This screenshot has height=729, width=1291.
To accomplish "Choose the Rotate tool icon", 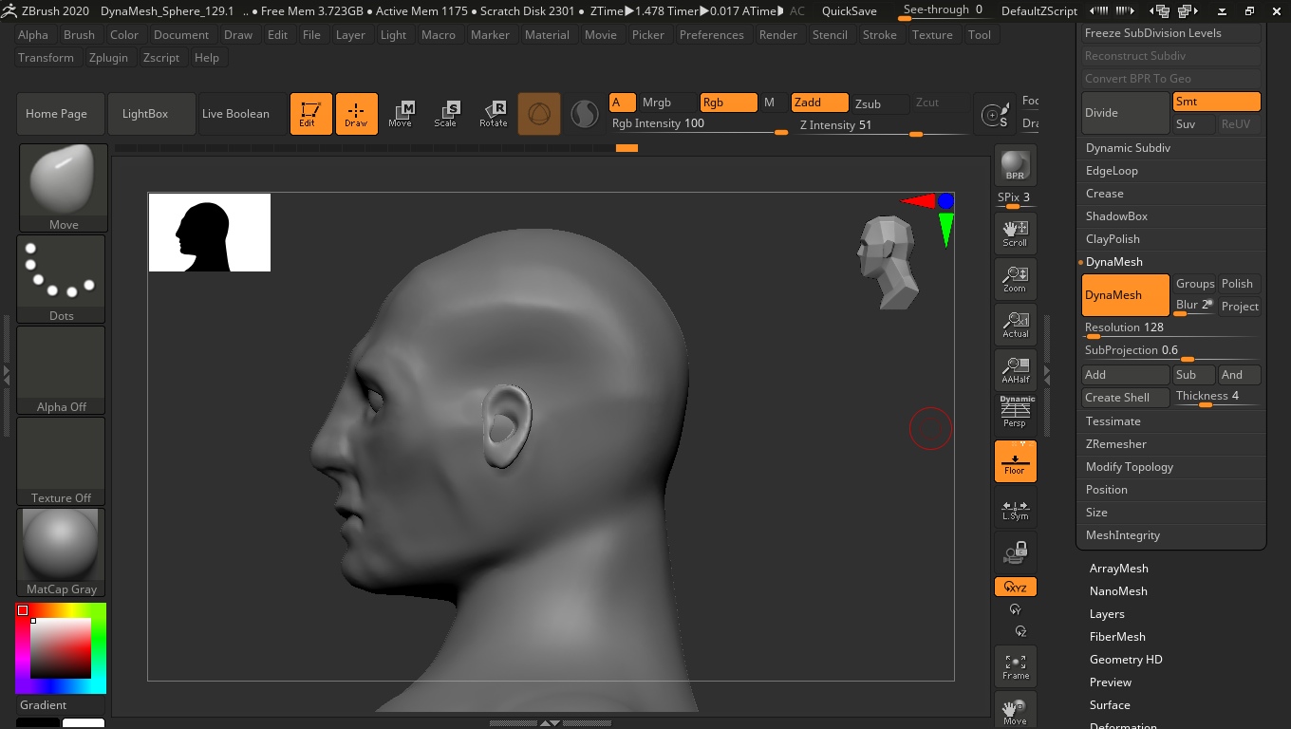I will coord(494,114).
